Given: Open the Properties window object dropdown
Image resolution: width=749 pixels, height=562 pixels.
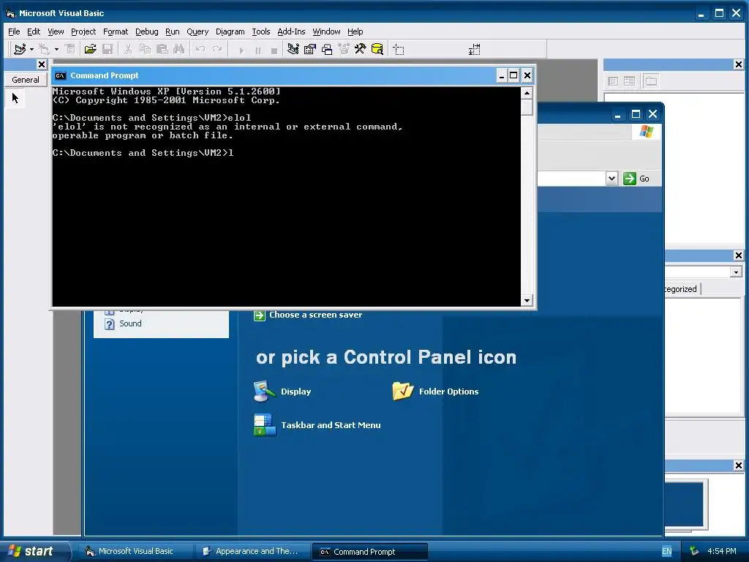Looking at the screenshot, I should click(736, 272).
